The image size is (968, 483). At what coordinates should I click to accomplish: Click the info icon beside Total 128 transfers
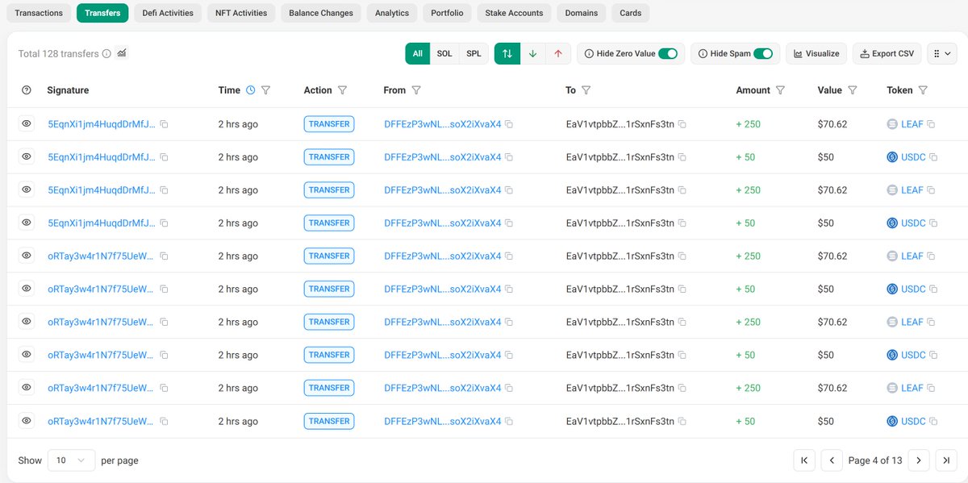(106, 54)
